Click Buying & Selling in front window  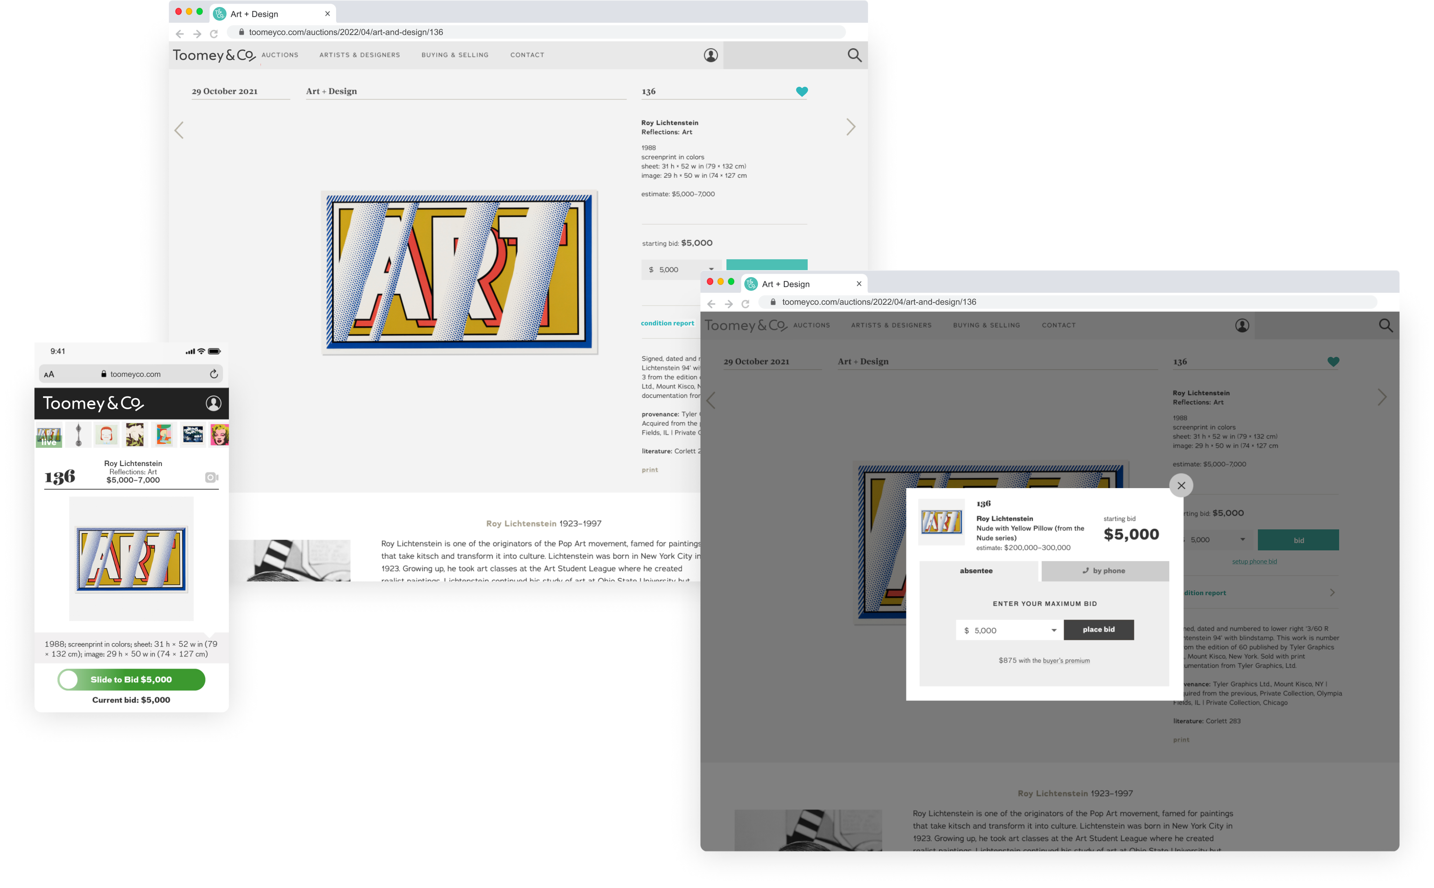point(986,325)
